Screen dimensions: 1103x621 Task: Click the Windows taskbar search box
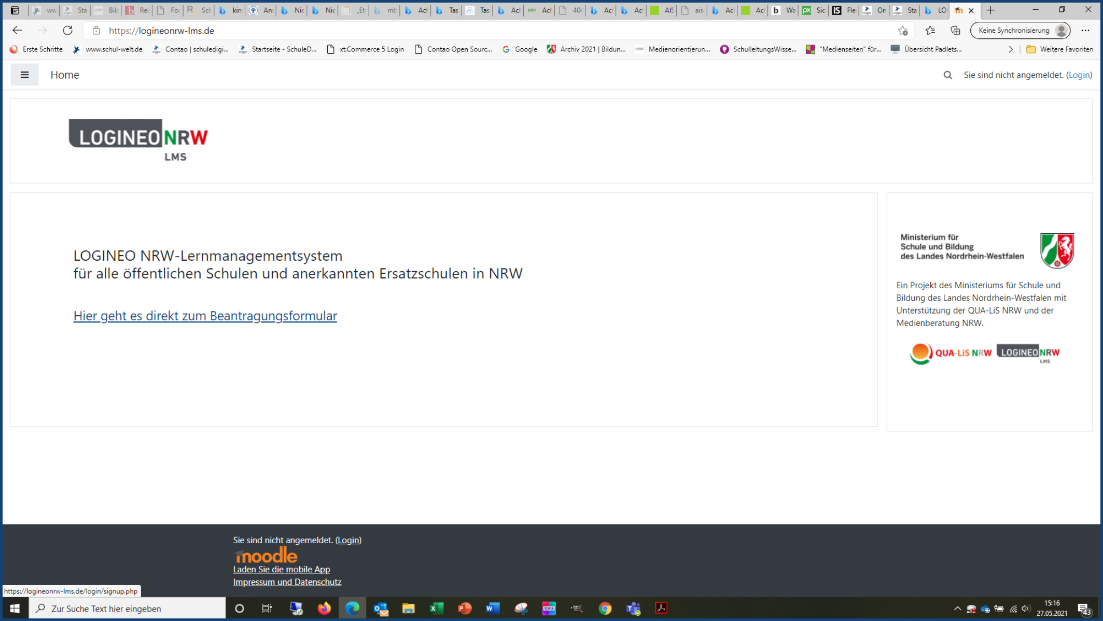coord(128,608)
